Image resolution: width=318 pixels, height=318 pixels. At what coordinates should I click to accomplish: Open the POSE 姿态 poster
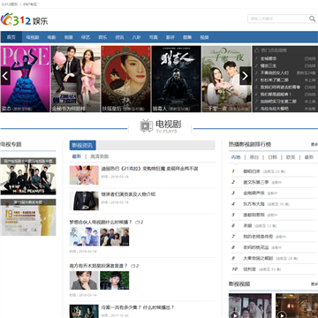(26, 79)
